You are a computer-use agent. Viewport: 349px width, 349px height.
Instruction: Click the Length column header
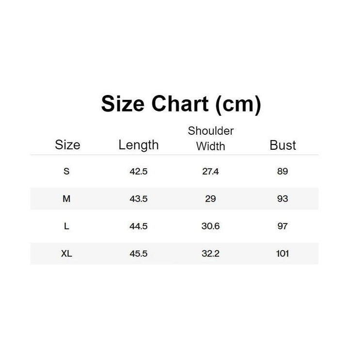pos(139,145)
